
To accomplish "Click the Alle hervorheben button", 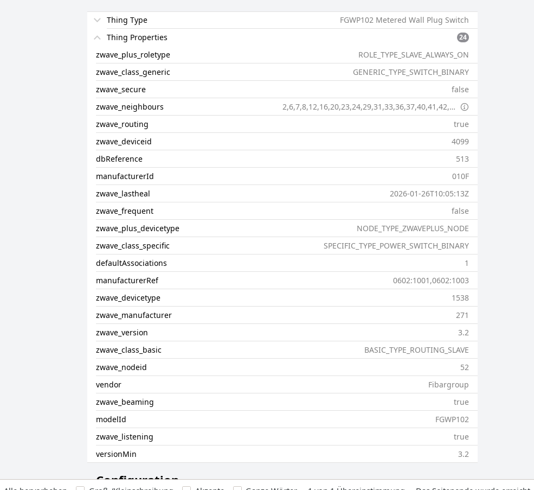I will tap(36, 489).
